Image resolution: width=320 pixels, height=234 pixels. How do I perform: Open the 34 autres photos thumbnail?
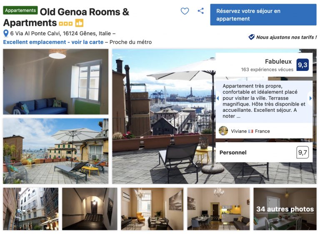click(285, 209)
